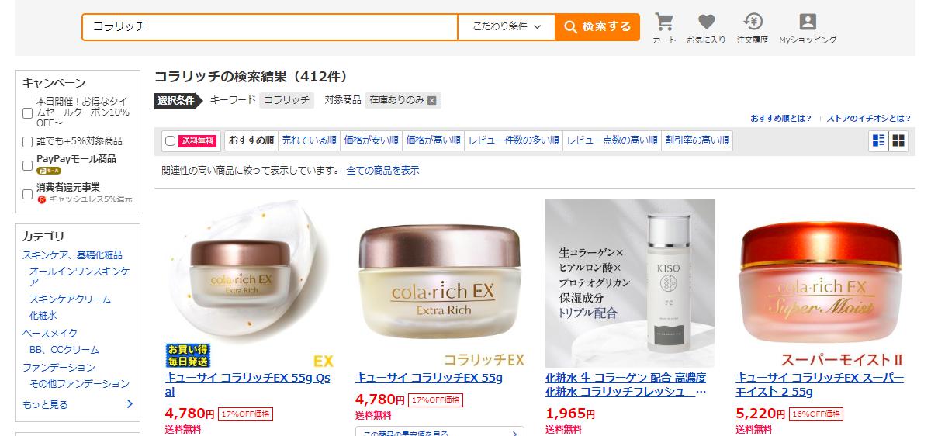Switch to list view layout icon
931x436 pixels.
[879, 140]
